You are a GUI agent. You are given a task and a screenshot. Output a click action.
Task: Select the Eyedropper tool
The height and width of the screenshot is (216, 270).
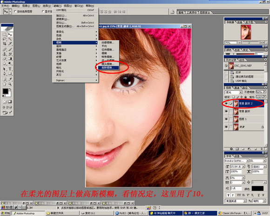[10, 80]
